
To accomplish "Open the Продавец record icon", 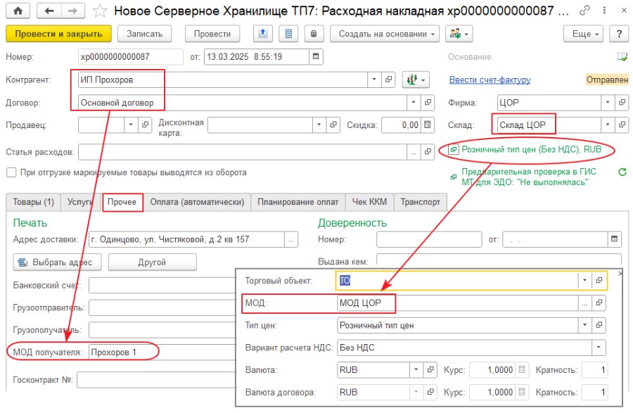I will [x=144, y=125].
